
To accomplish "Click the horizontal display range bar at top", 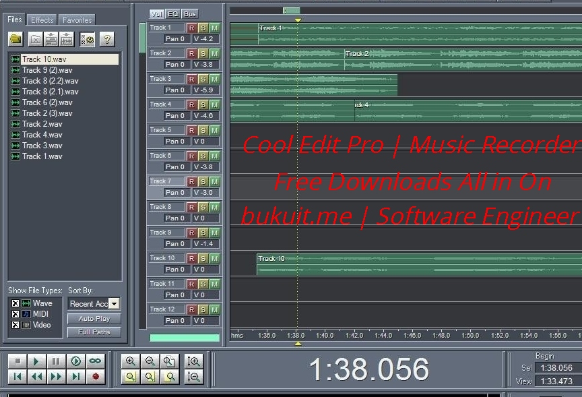I will pos(292,11).
